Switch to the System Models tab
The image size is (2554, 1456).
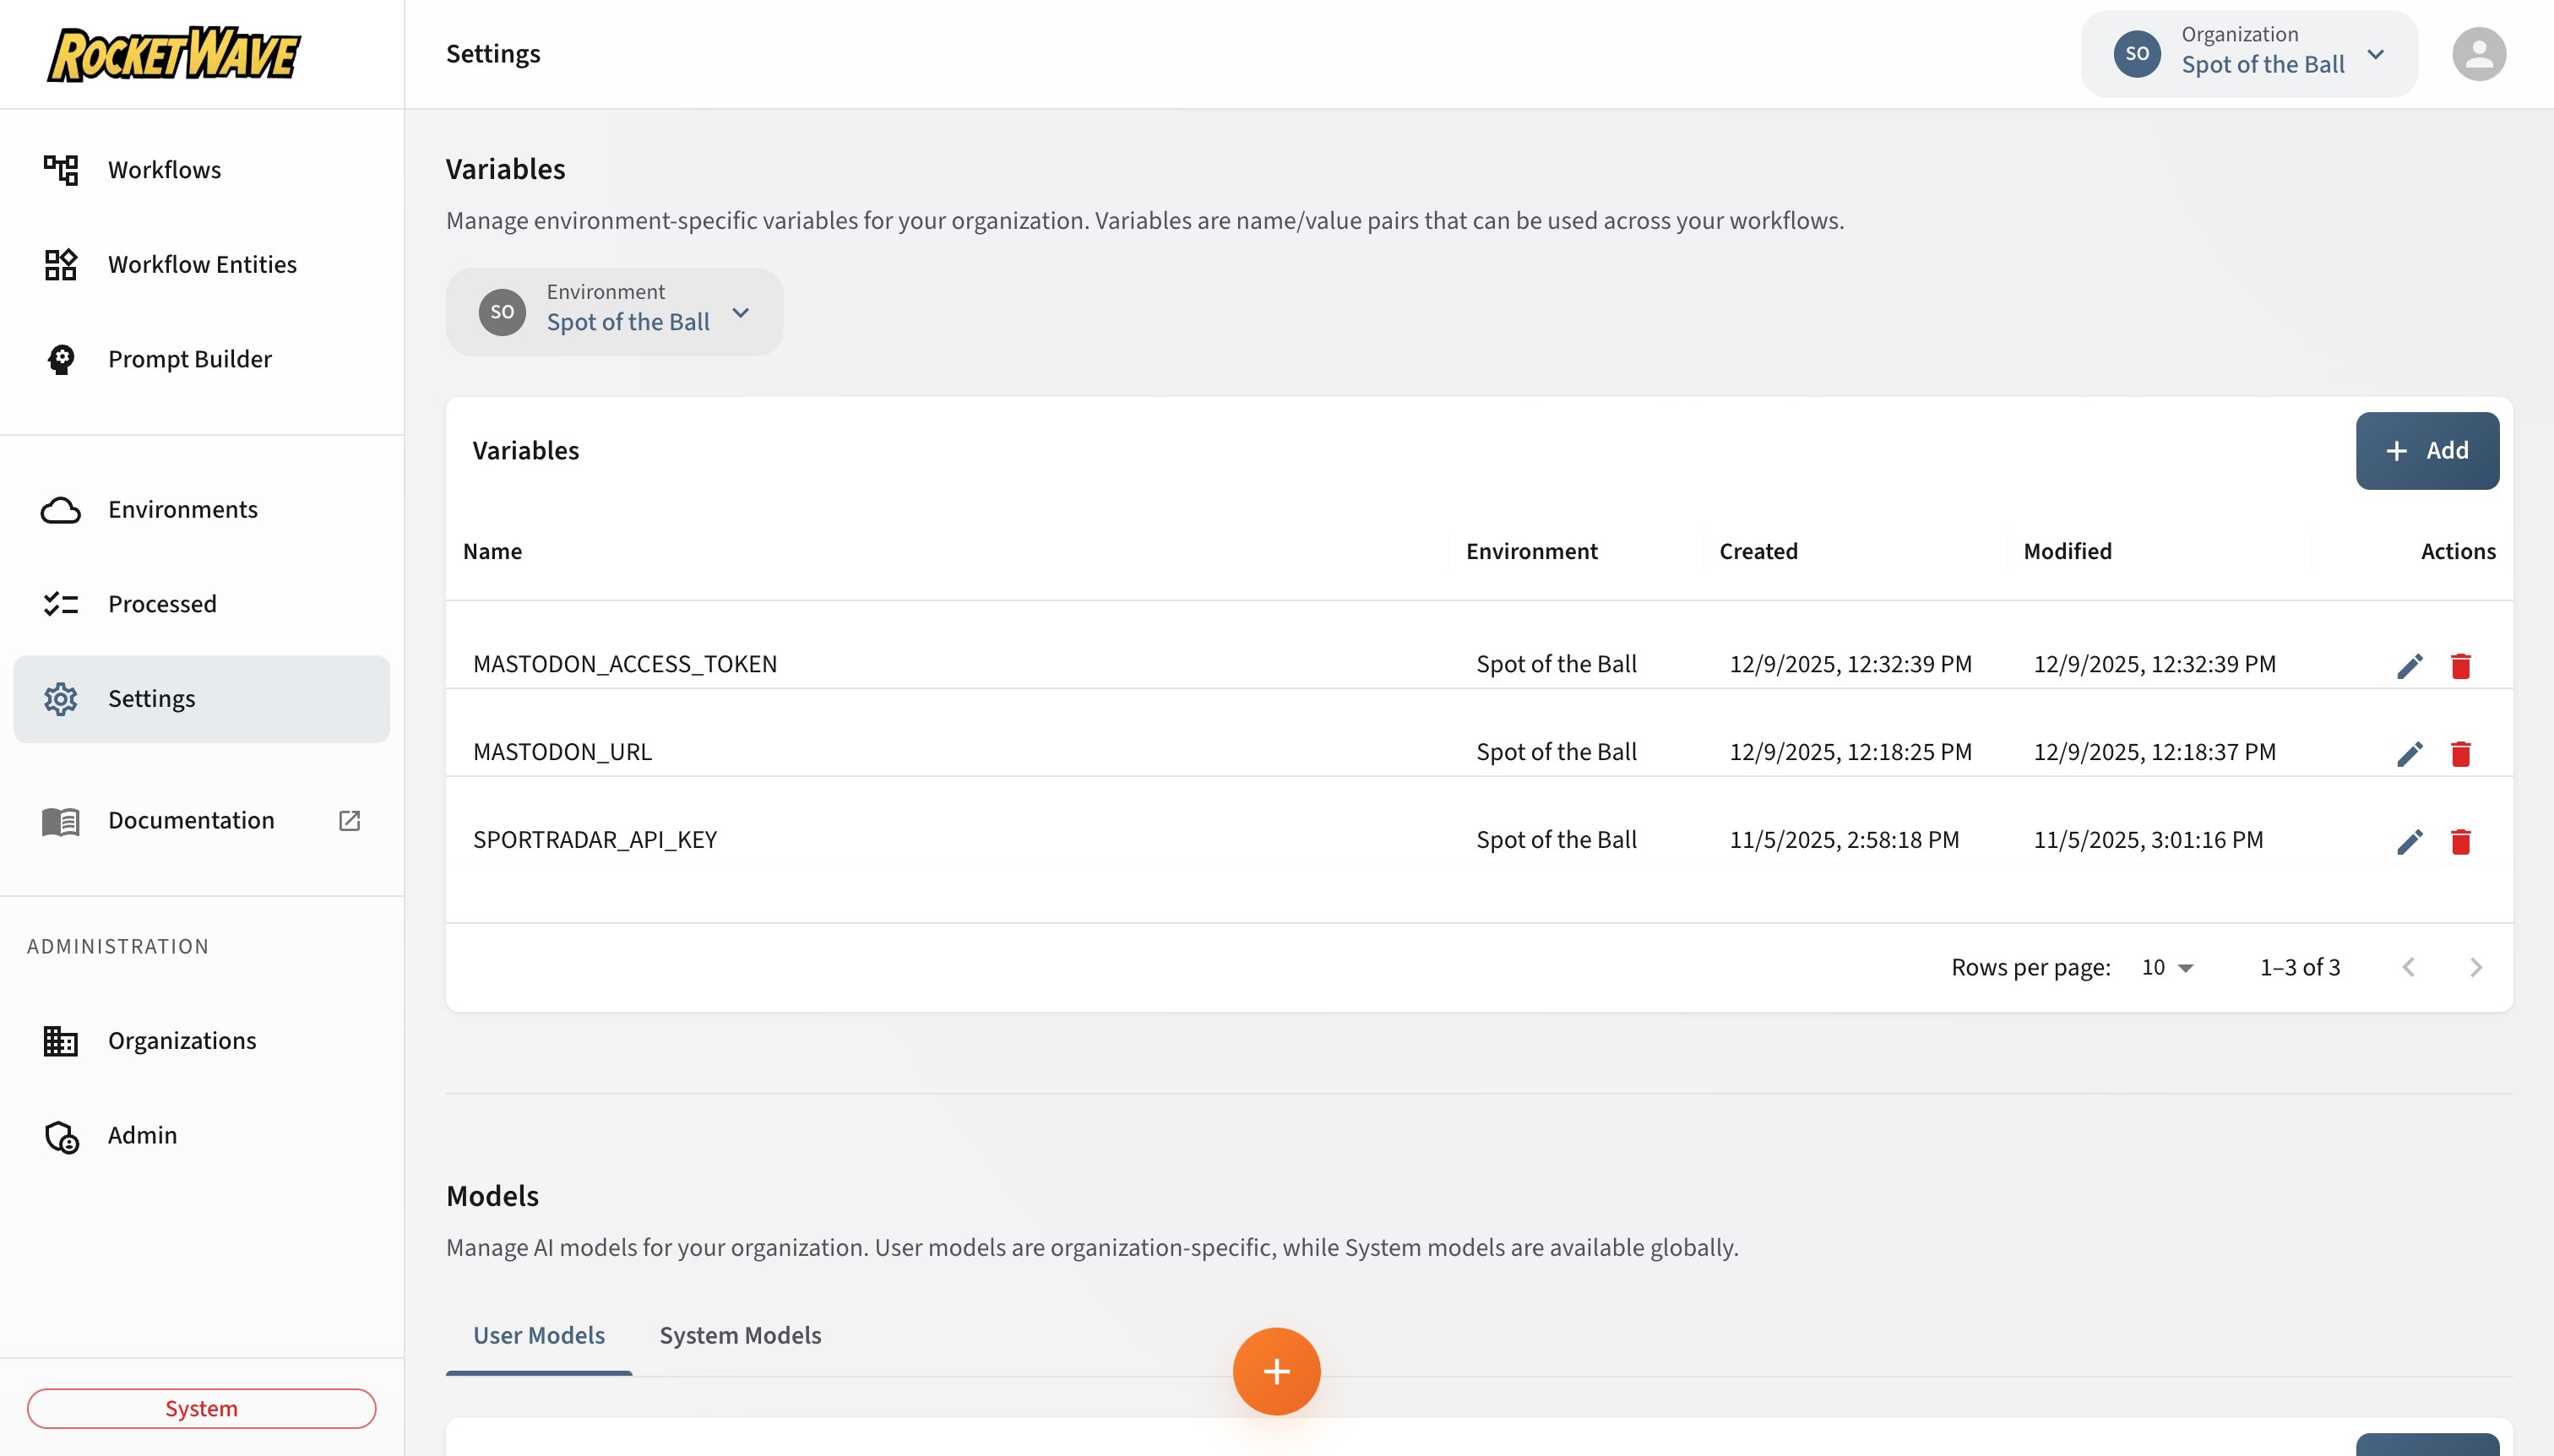coord(739,1334)
